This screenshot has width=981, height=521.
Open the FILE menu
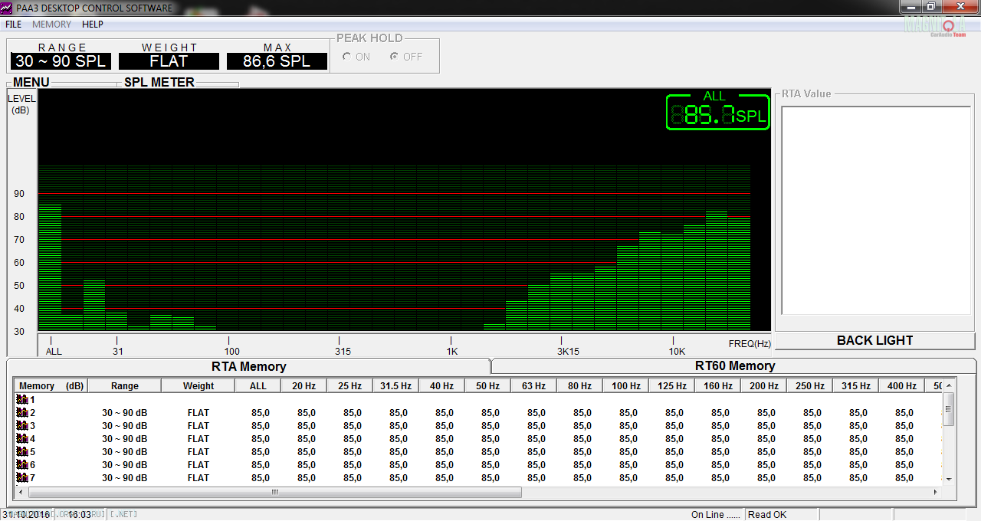[x=14, y=25]
